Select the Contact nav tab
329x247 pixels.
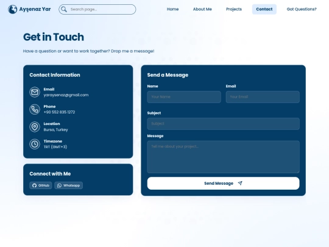[x=264, y=9]
